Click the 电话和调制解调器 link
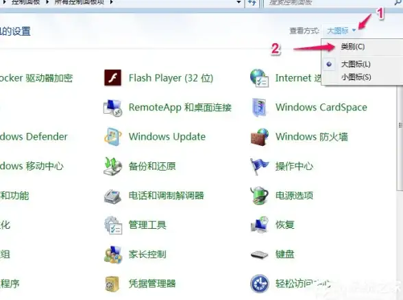 167,196
